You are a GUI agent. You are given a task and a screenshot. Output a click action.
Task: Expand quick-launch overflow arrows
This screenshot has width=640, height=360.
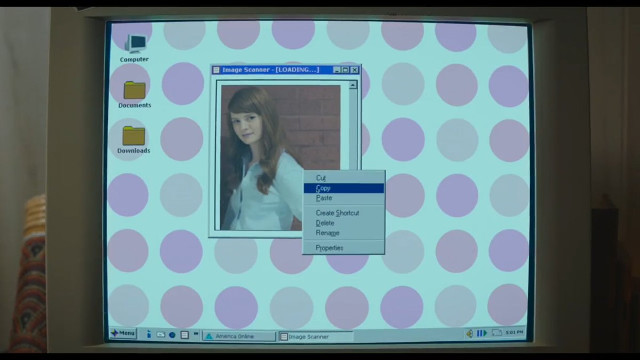click(196, 334)
